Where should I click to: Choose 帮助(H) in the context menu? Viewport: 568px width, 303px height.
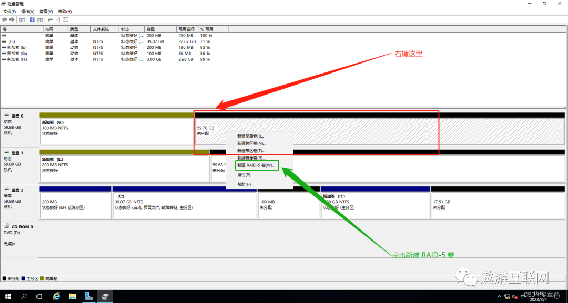click(x=259, y=184)
